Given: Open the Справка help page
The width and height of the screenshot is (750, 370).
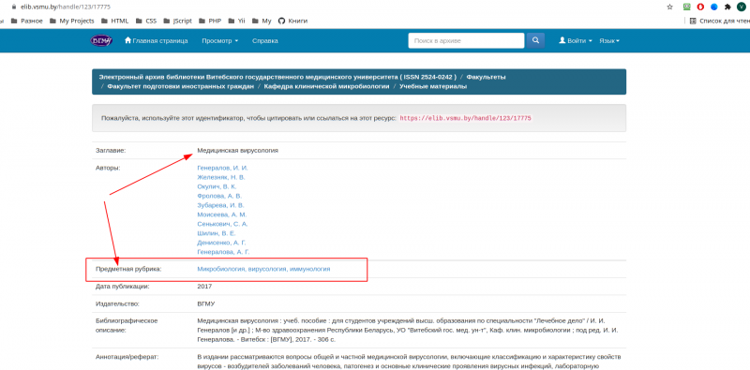Looking at the screenshot, I should [x=265, y=40].
